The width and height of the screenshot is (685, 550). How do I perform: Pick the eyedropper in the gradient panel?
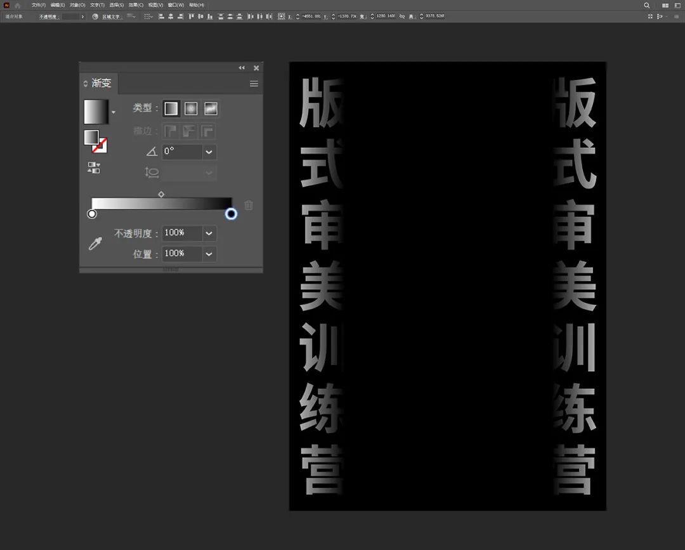click(95, 244)
